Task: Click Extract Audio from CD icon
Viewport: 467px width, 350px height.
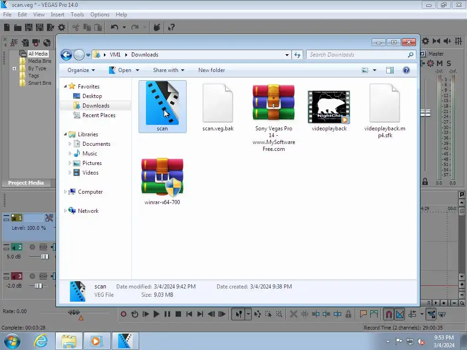Action: click(x=47, y=43)
